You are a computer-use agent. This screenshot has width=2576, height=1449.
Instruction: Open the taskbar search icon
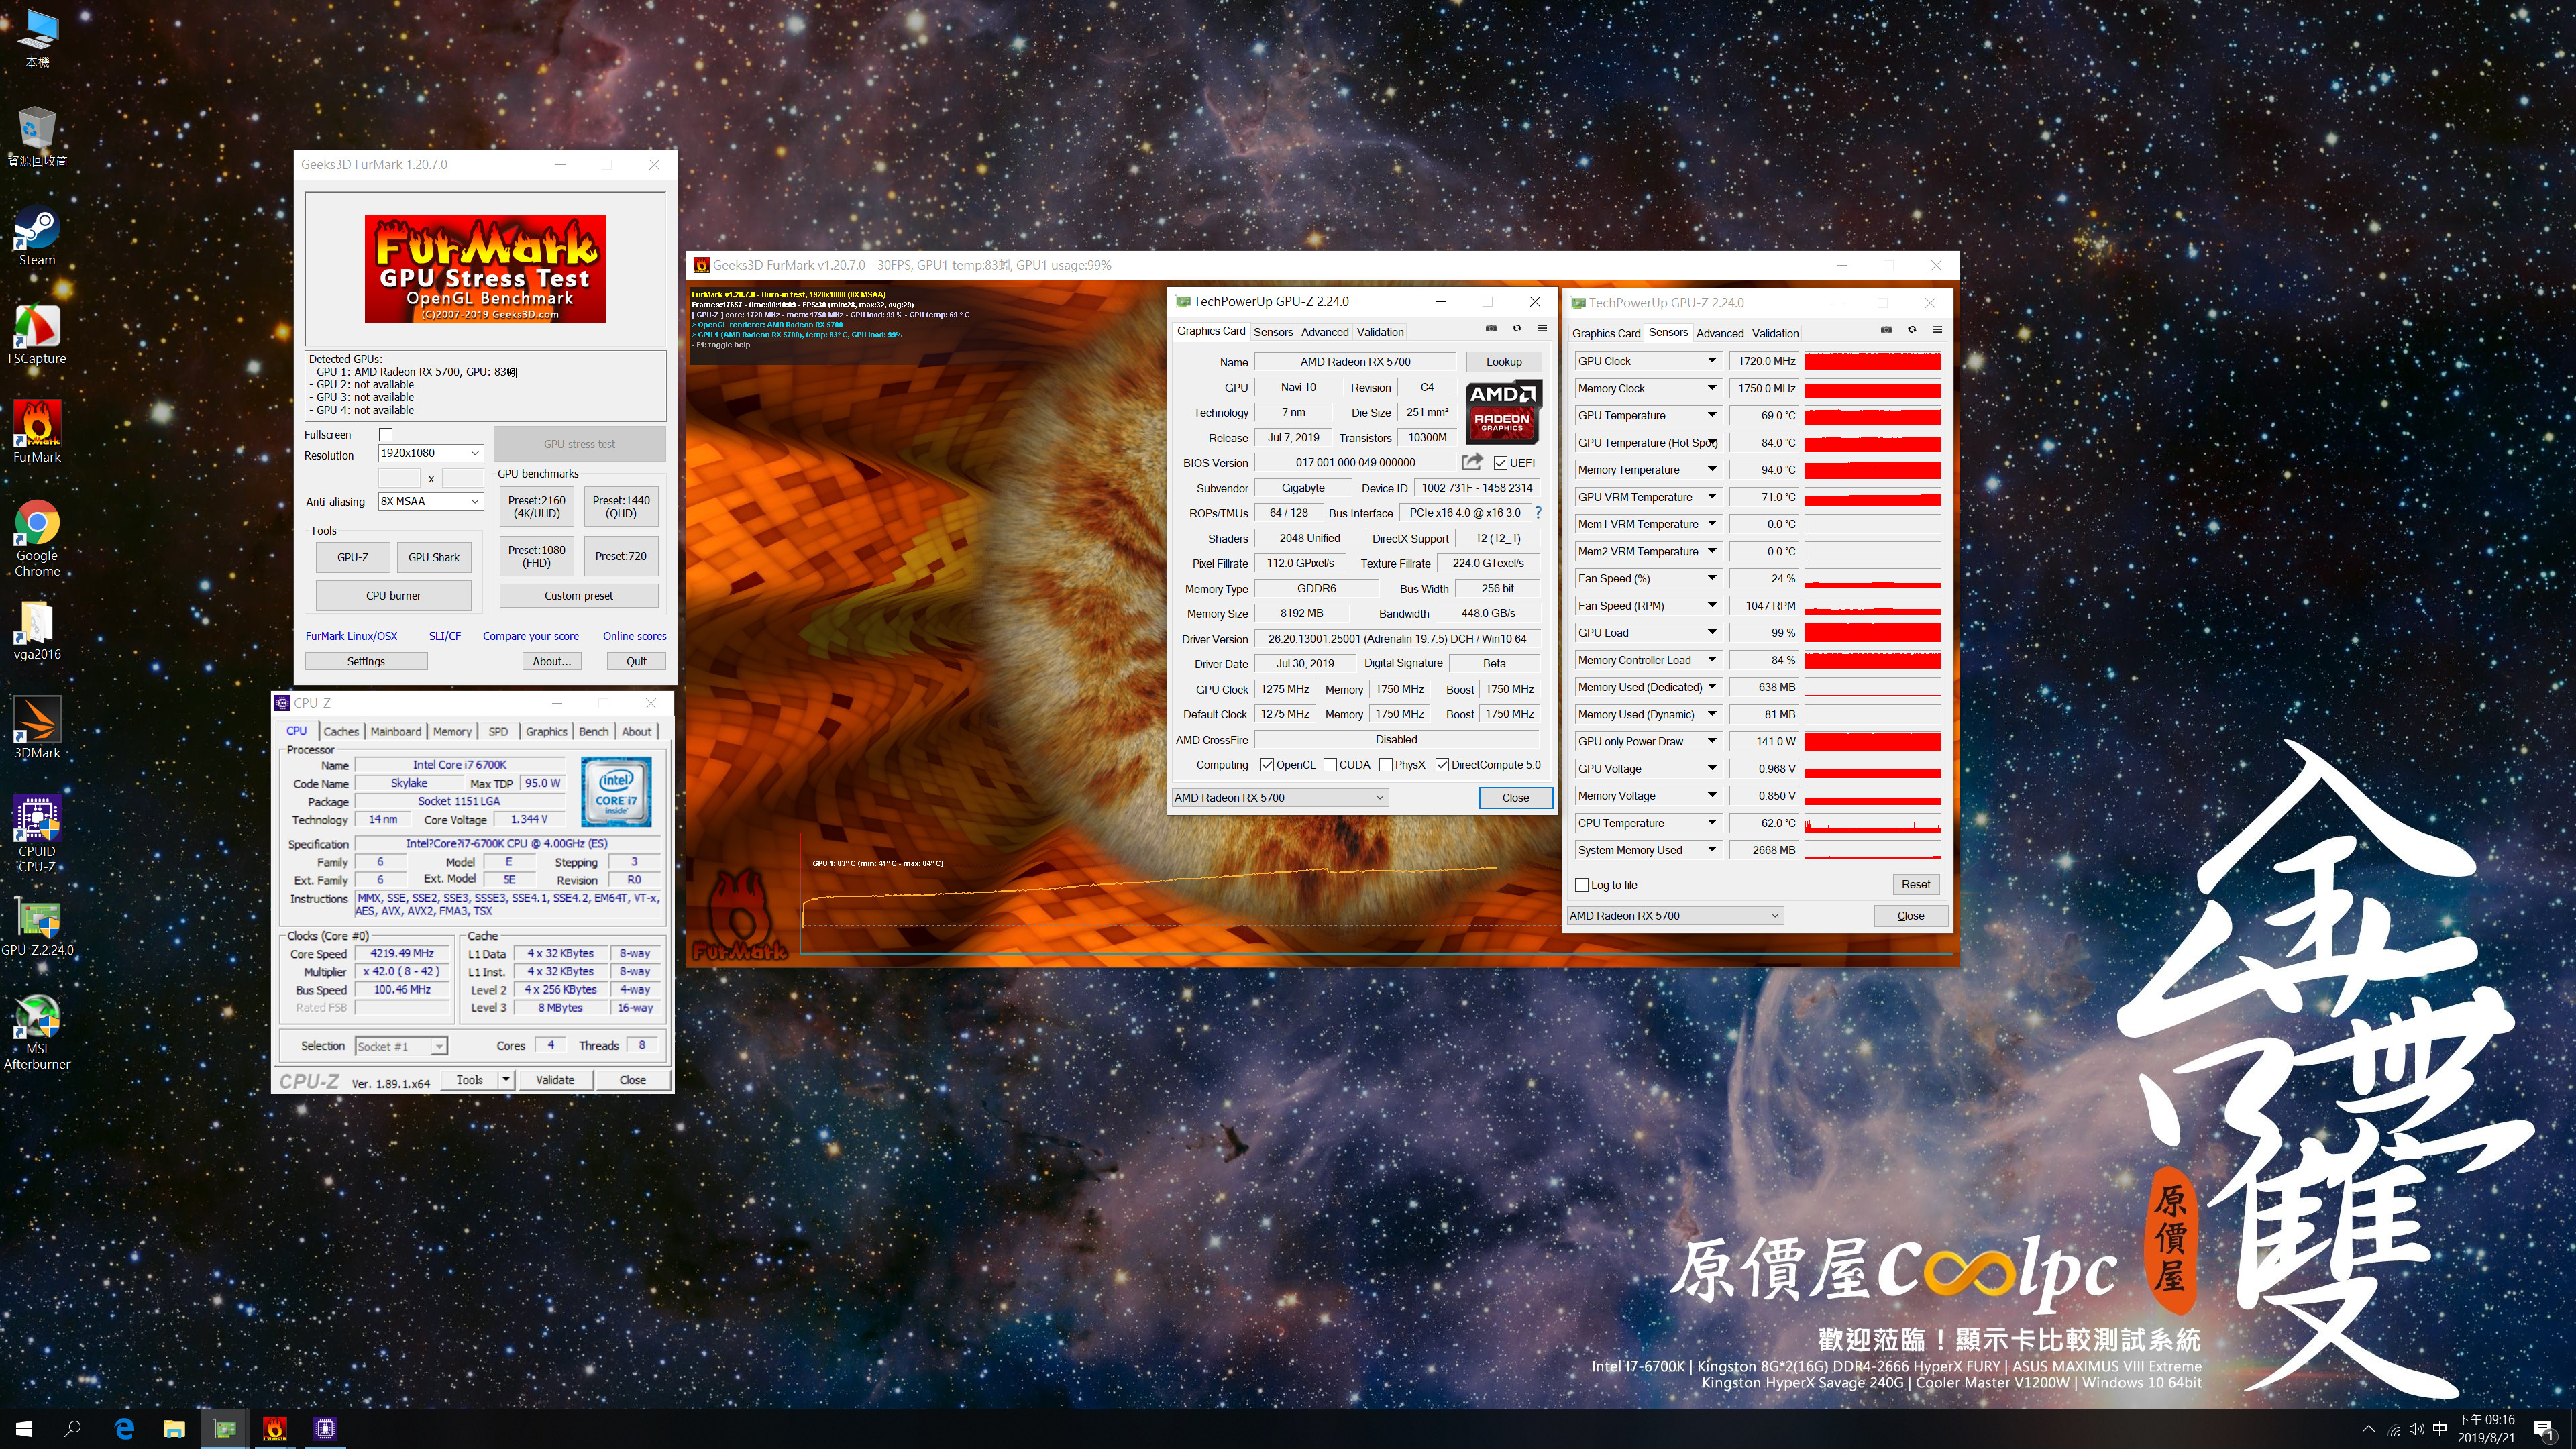pyautogui.click(x=73, y=1429)
